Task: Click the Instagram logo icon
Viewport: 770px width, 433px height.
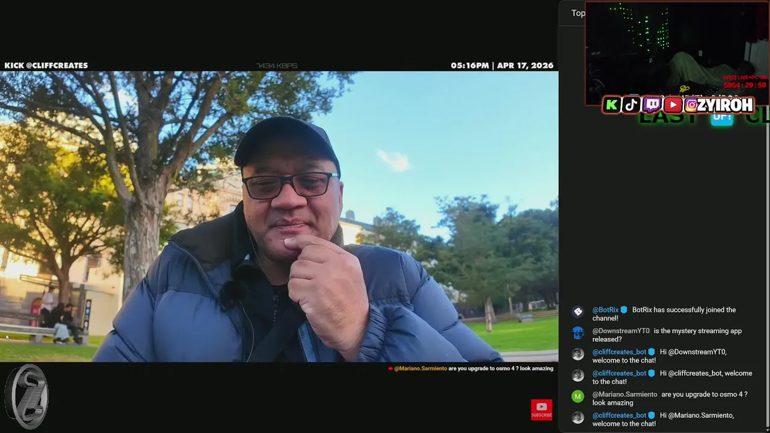Action: coord(692,105)
